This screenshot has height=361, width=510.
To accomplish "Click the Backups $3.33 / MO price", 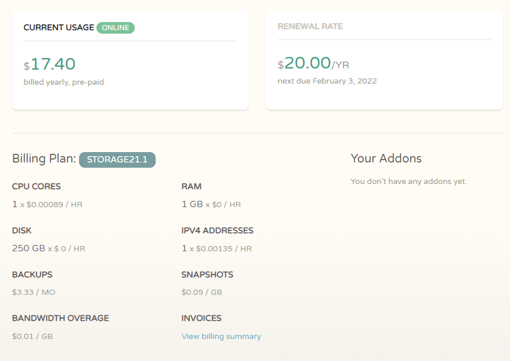I will (x=34, y=292).
